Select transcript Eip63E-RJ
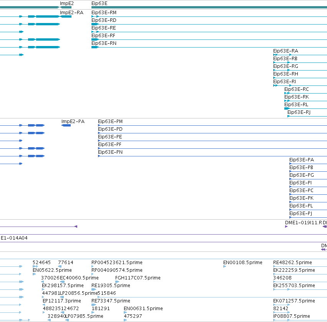The width and height of the screenshot is (327, 322). (x=299, y=113)
